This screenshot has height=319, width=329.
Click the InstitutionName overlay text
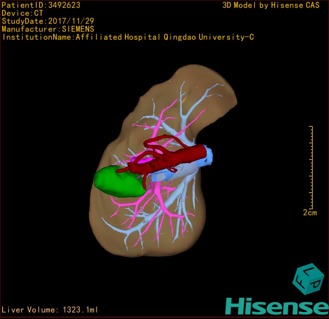click(128, 37)
